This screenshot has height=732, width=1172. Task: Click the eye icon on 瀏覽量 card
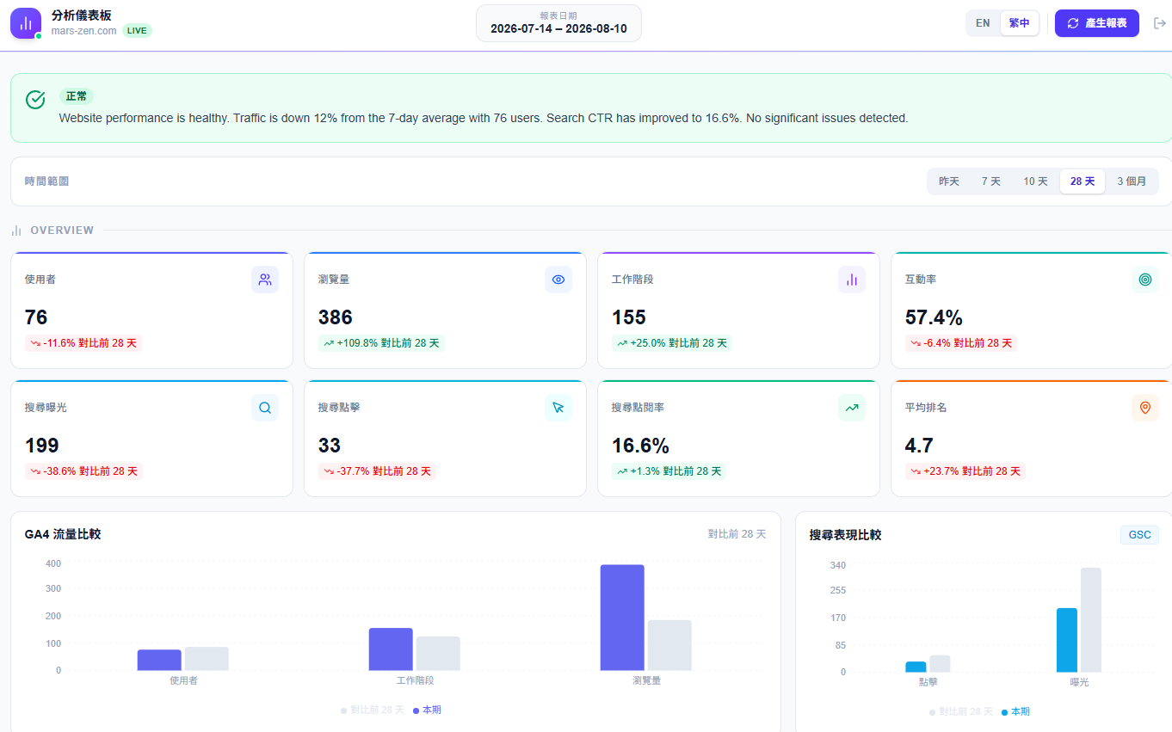pos(558,280)
